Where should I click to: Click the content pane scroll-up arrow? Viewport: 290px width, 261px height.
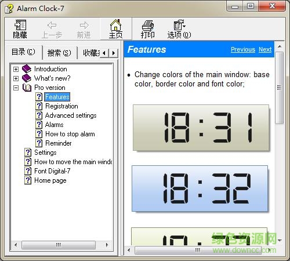click(280, 46)
